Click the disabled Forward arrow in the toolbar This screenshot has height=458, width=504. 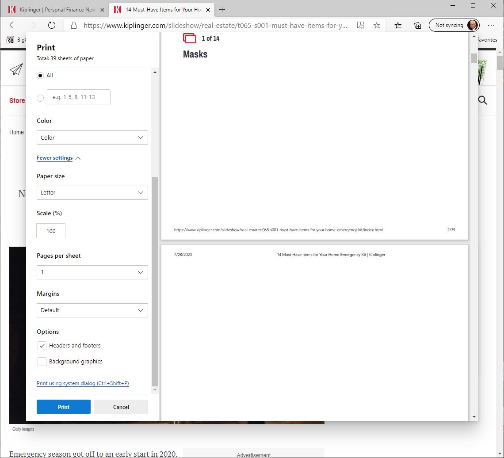point(32,25)
